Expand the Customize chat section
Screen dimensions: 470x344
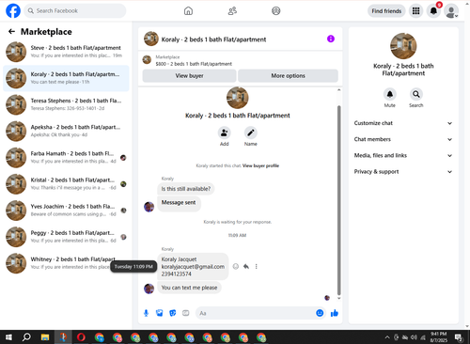click(x=403, y=123)
